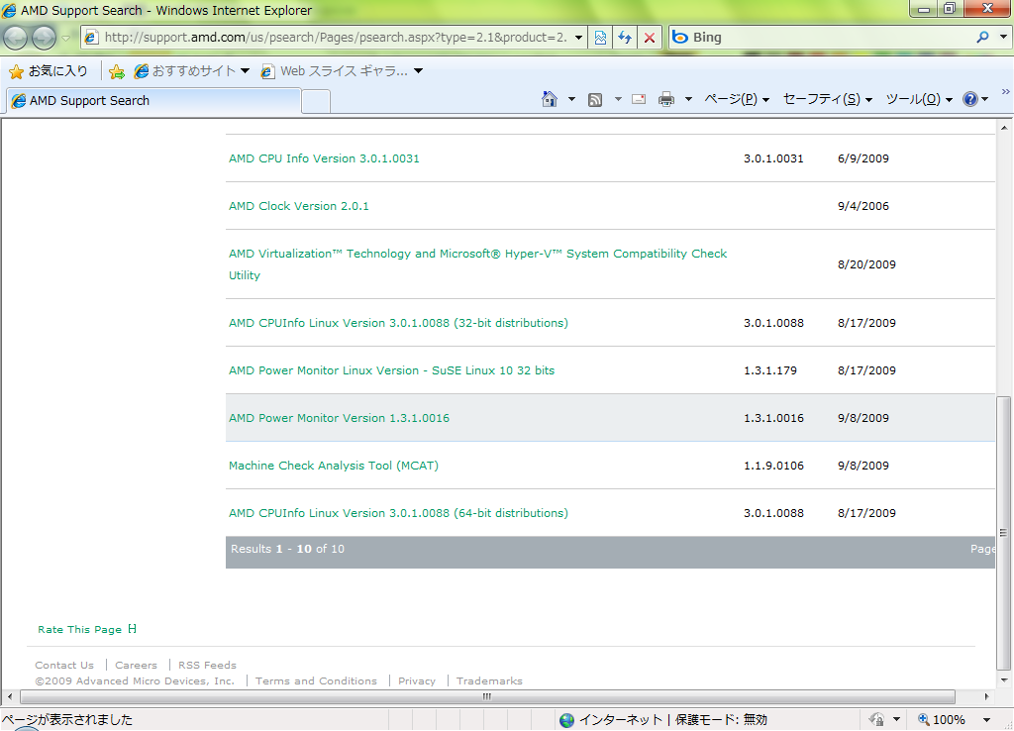Click the Rate This Page link
1014x731 pixels.
79,629
